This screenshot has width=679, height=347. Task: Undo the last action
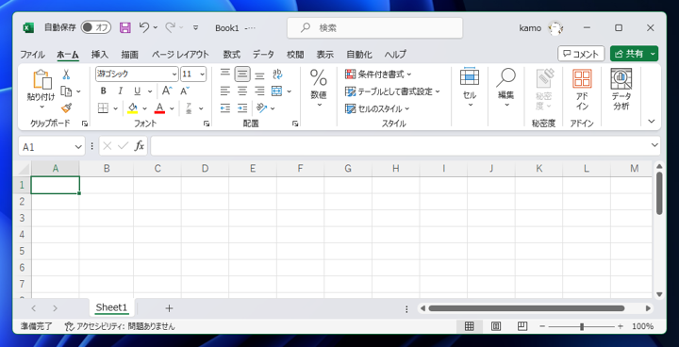pyautogui.click(x=144, y=27)
